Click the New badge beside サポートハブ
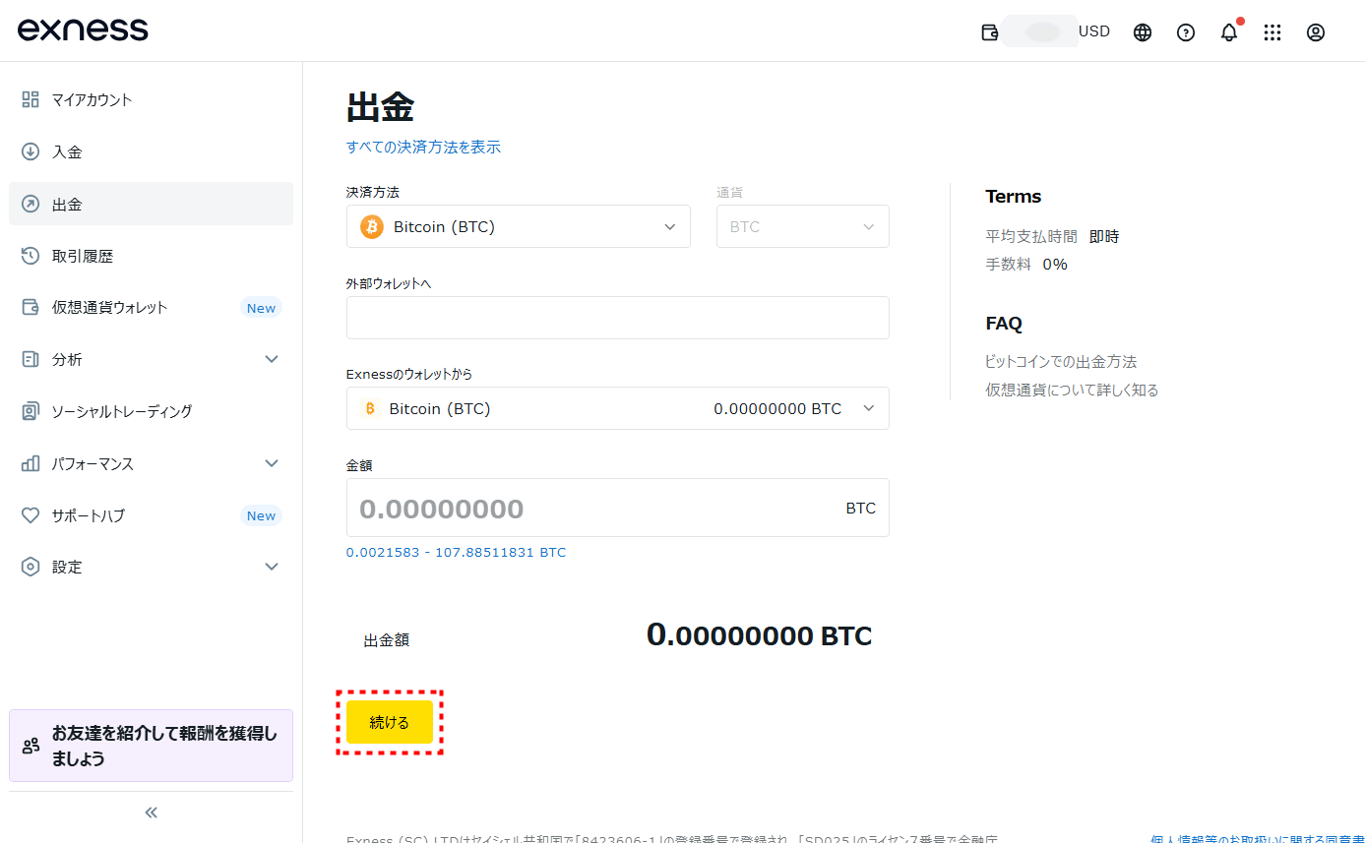The height and width of the screenshot is (843, 1365). (261, 515)
